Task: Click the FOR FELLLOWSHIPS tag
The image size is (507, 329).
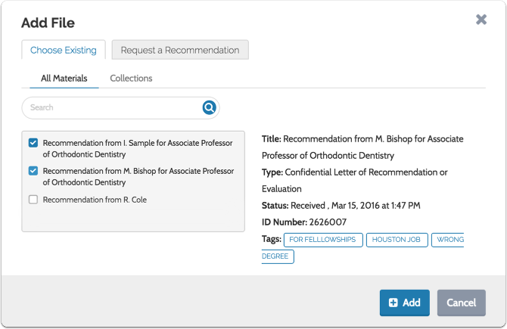Action: point(322,240)
